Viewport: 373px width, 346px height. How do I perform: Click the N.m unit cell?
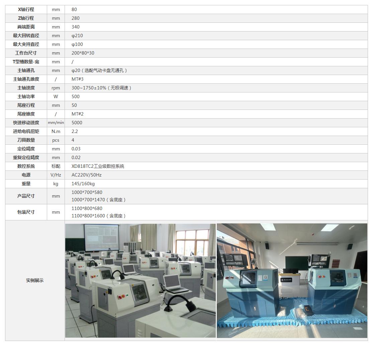pyautogui.click(x=56, y=131)
